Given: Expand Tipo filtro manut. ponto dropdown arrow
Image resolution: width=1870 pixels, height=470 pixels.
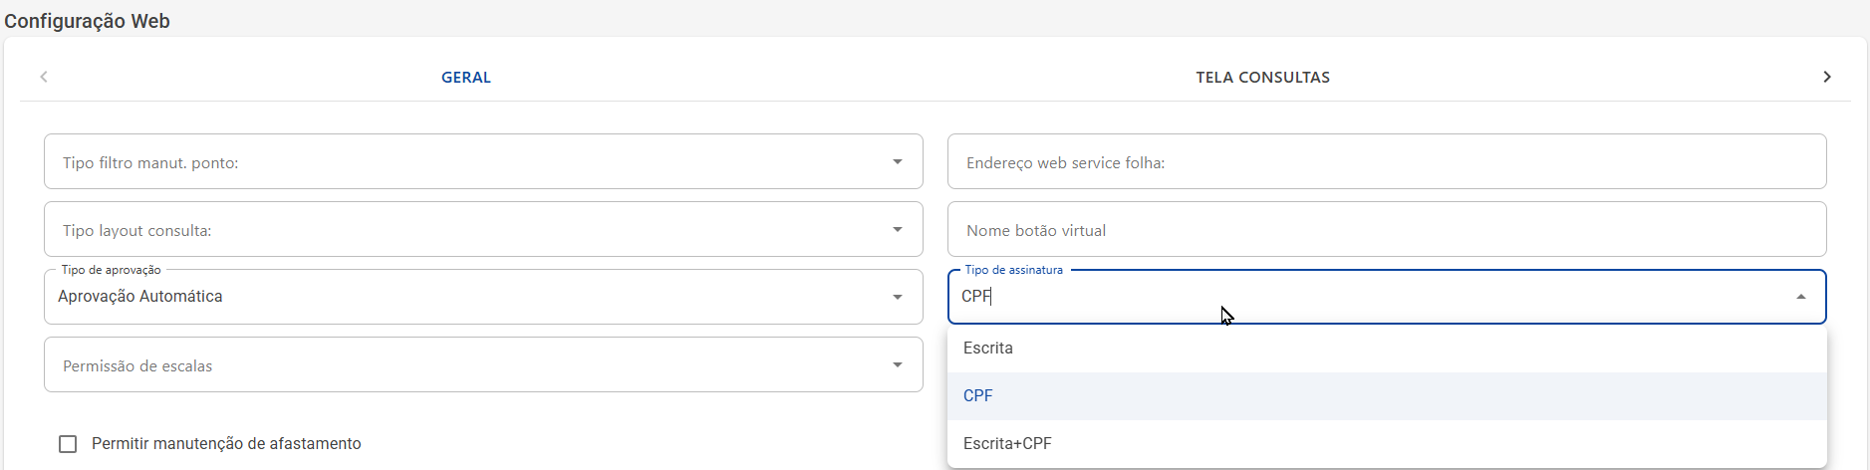Looking at the screenshot, I should tap(897, 161).
